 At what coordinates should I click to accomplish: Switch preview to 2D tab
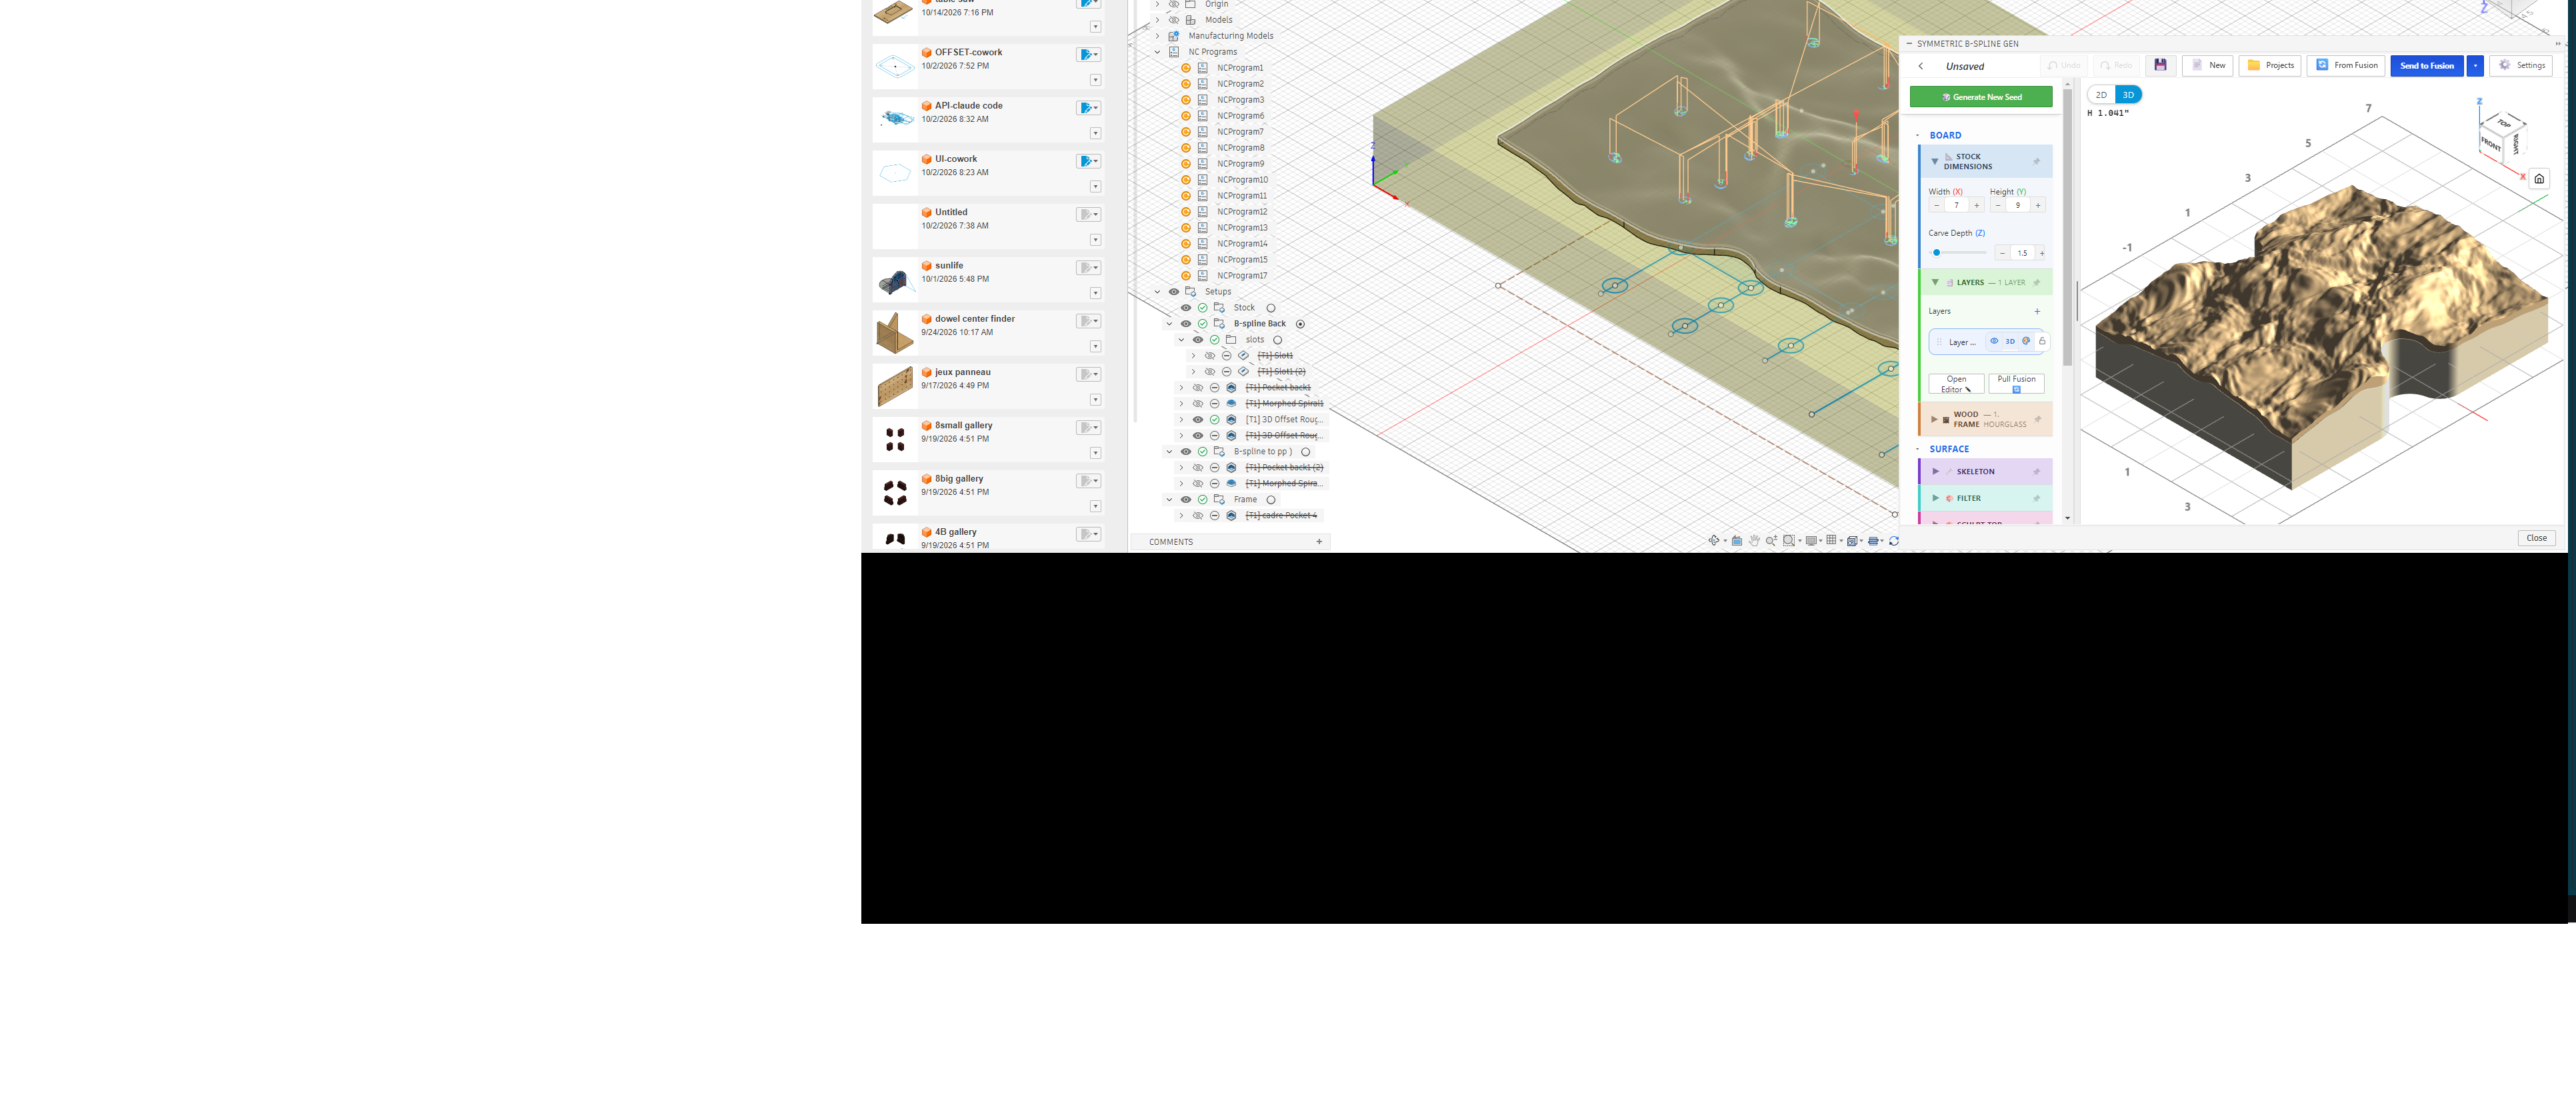2101,95
